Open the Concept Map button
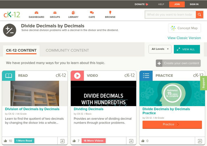The height and width of the screenshot is (146, 207). point(184,28)
